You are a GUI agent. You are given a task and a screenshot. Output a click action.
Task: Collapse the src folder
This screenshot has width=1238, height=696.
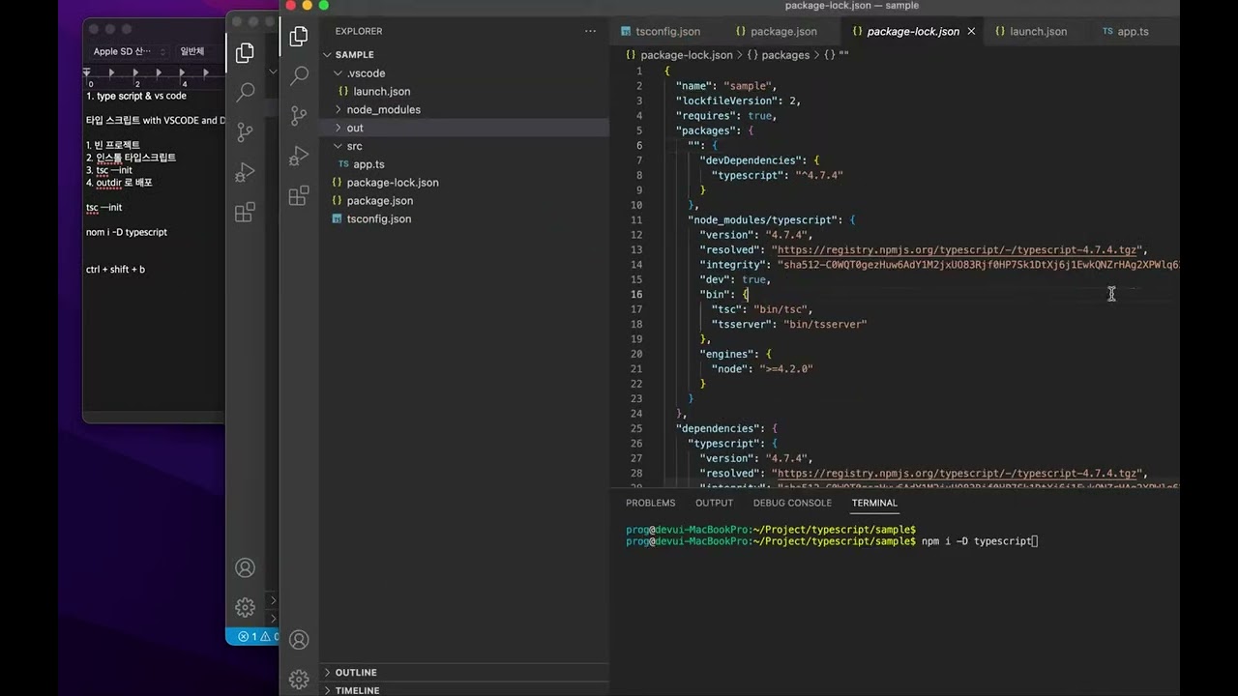354,146
